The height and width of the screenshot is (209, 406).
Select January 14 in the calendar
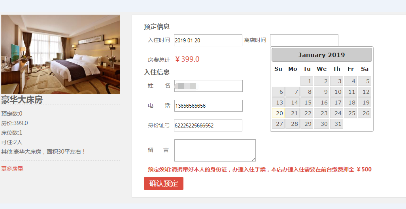point(293,103)
